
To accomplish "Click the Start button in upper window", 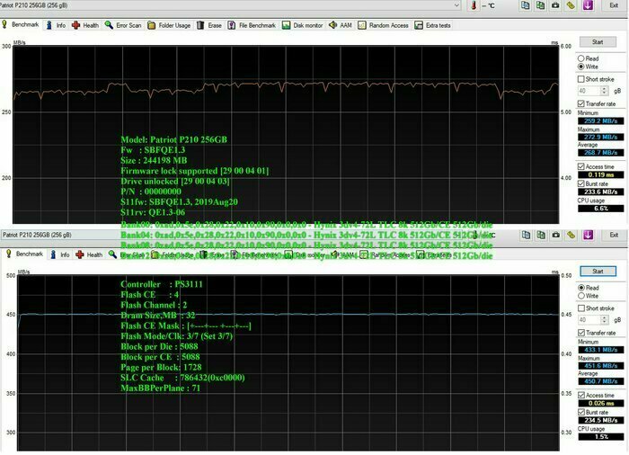I will pos(598,41).
